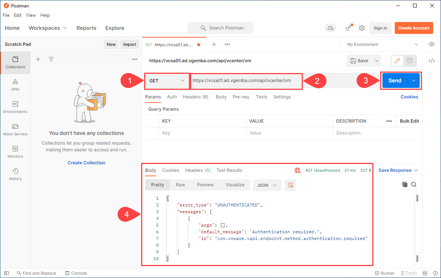Expand the Save Response dropdown
The width and height of the screenshot is (441, 278).
point(398,170)
